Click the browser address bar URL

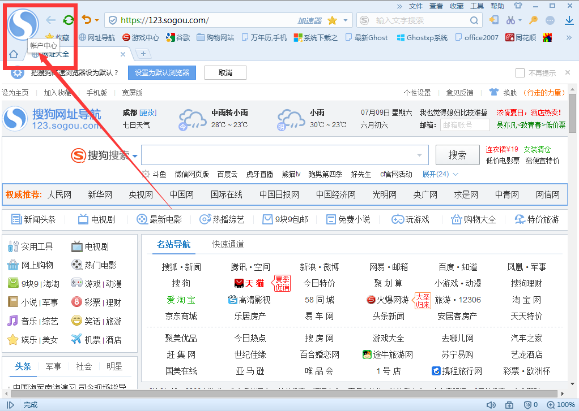pos(165,20)
